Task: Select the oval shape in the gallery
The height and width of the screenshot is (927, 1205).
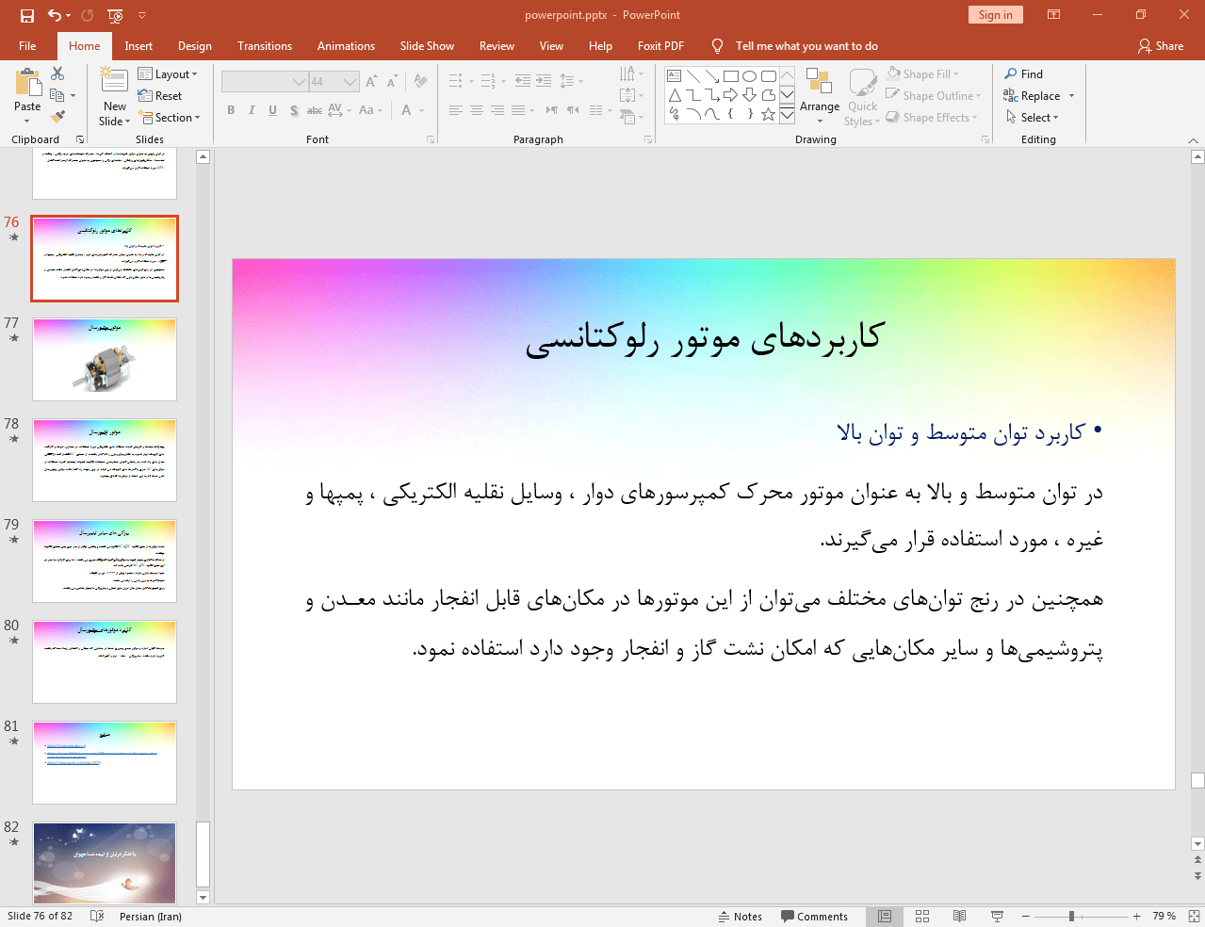Action: coord(749,76)
